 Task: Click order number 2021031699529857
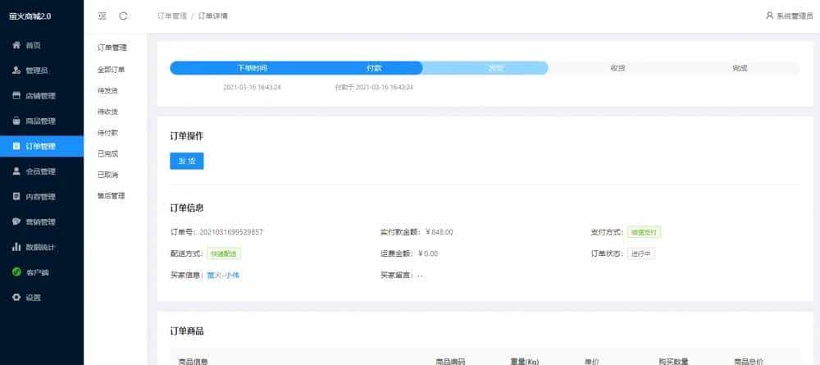[x=231, y=232]
